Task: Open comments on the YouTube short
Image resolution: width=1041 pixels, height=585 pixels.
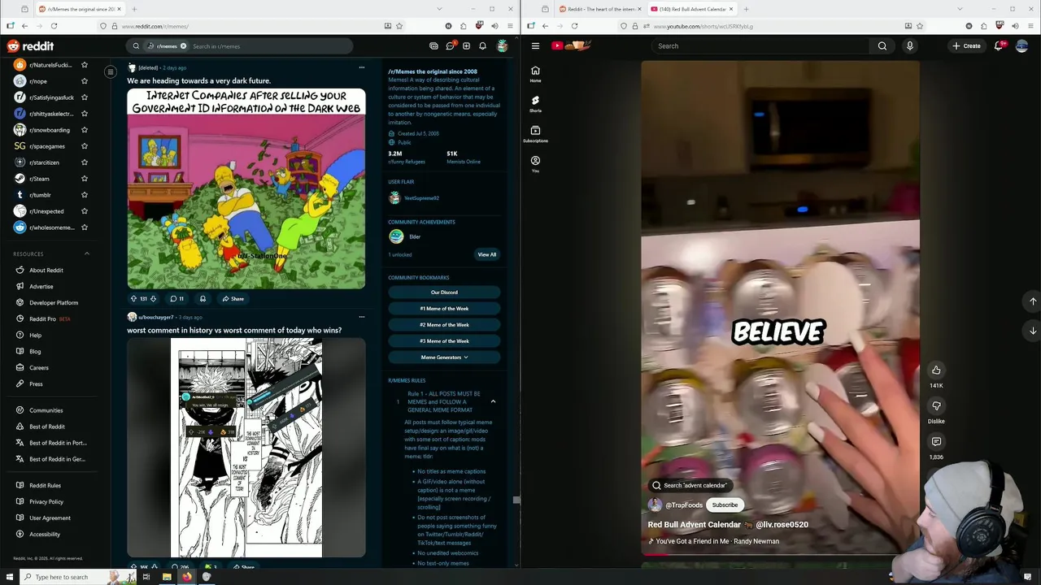Action: (x=936, y=442)
